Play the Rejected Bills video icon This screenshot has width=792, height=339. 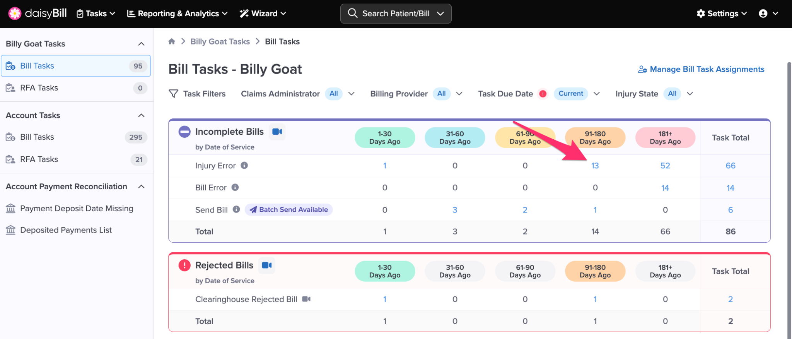[x=266, y=265]
